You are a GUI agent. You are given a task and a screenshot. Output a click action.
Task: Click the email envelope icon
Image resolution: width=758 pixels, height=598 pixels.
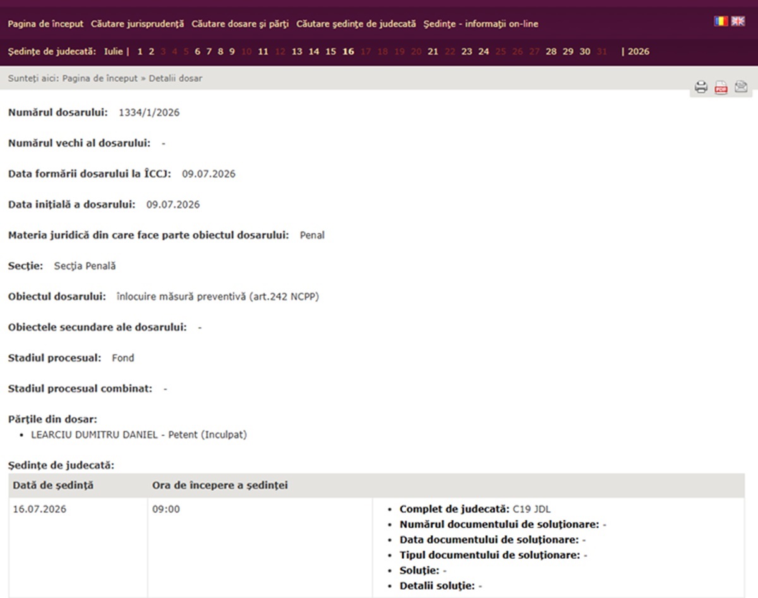pos(741,87)
